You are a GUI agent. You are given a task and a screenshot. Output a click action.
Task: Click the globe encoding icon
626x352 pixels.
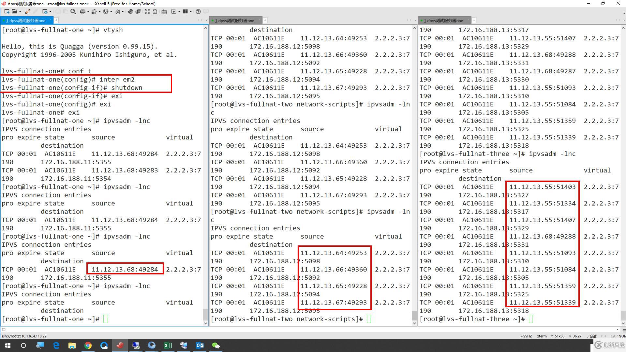click(x=106, y=11)
